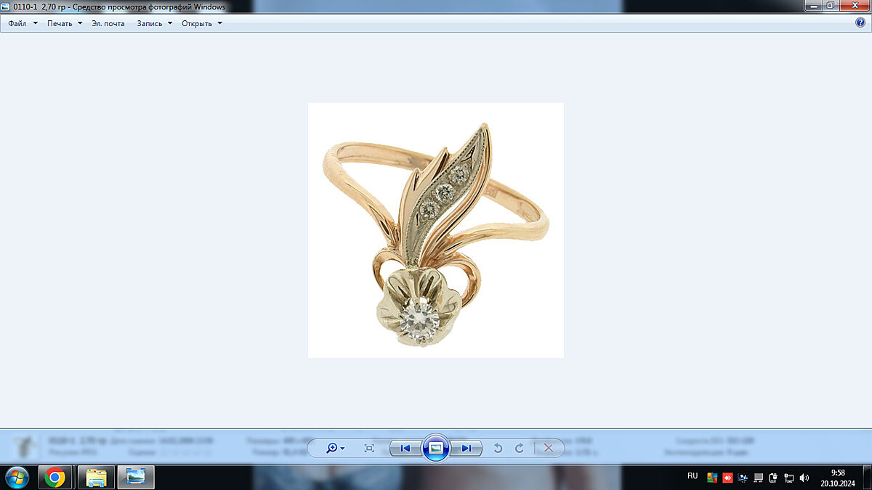Open Windows Explorer from the taskbar
The width and height of the screenshot is (872, 490).
[x=97, y=477]
